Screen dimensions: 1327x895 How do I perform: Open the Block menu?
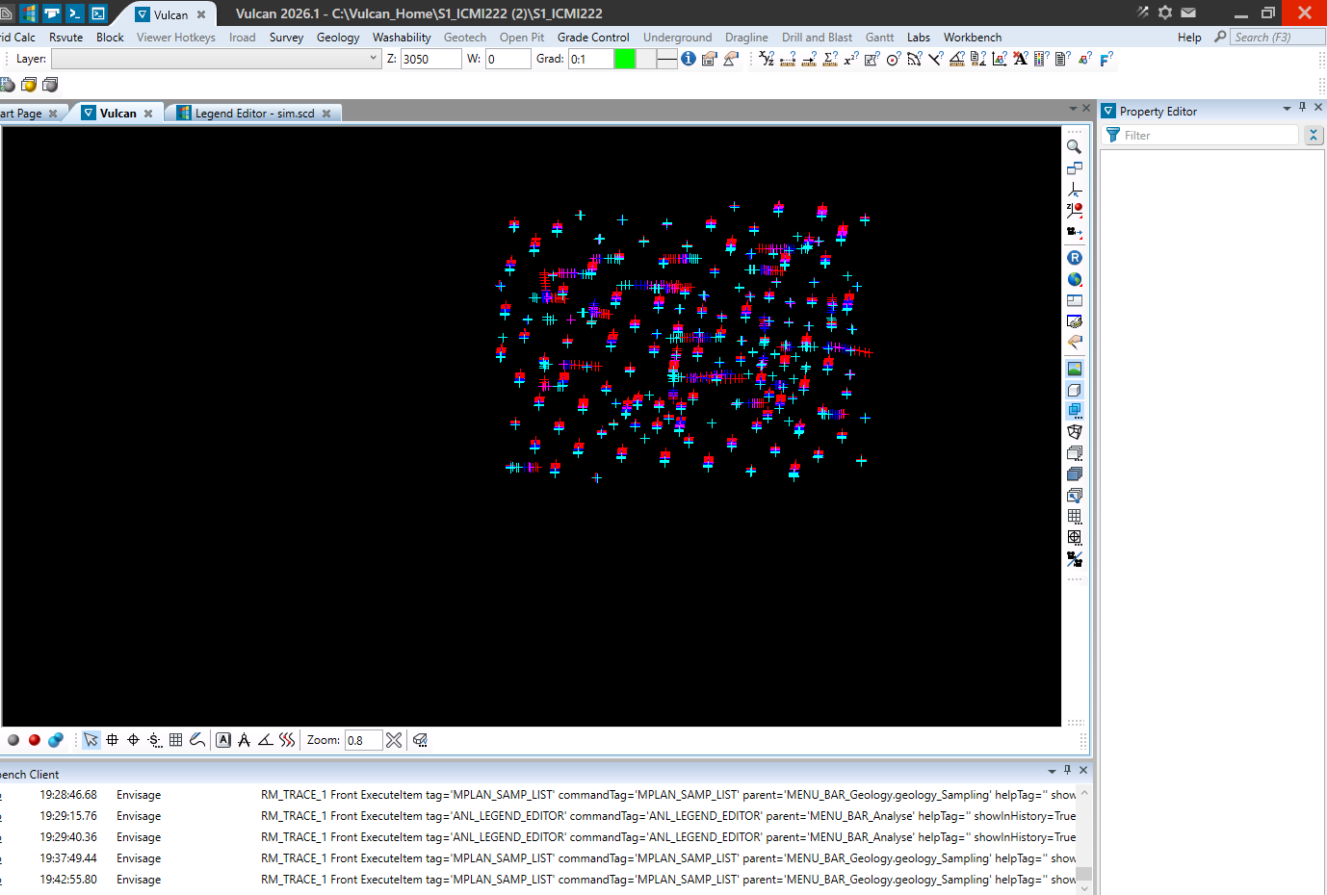click(x=110, y=38)
